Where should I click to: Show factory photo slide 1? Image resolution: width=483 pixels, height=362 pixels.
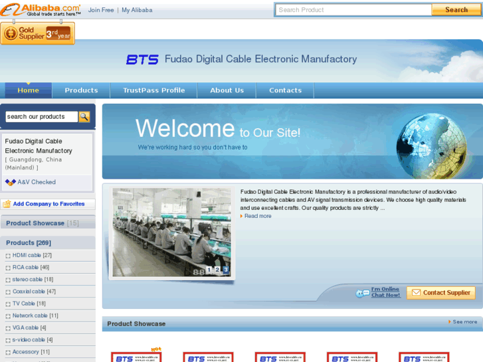point(209,270)
